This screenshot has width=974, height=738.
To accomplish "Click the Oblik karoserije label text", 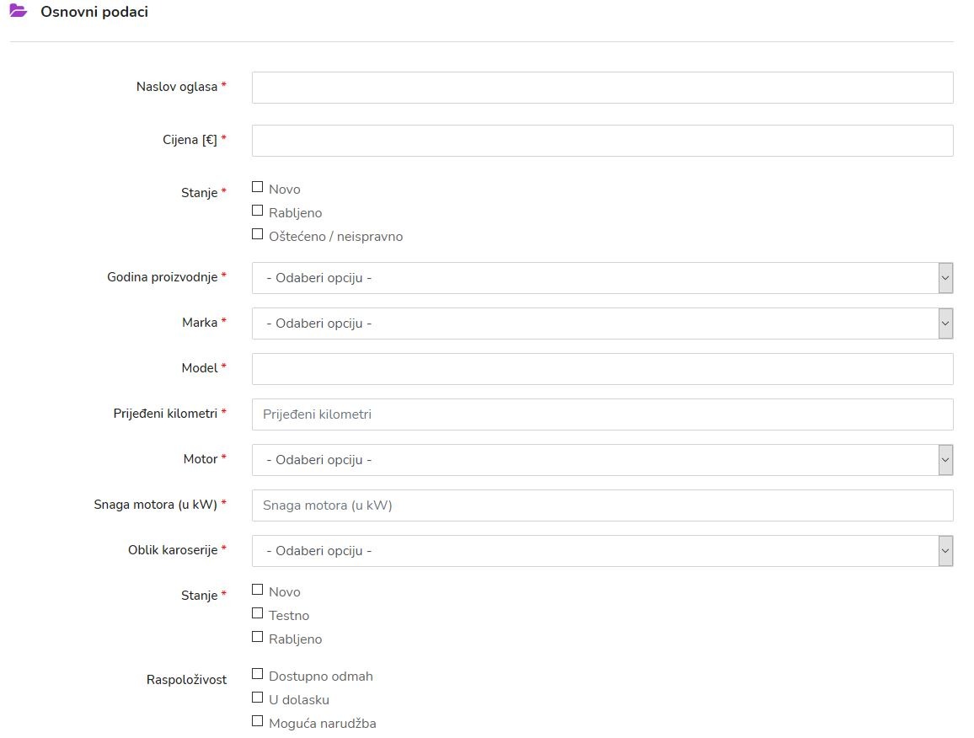I will tap(172, 550).
